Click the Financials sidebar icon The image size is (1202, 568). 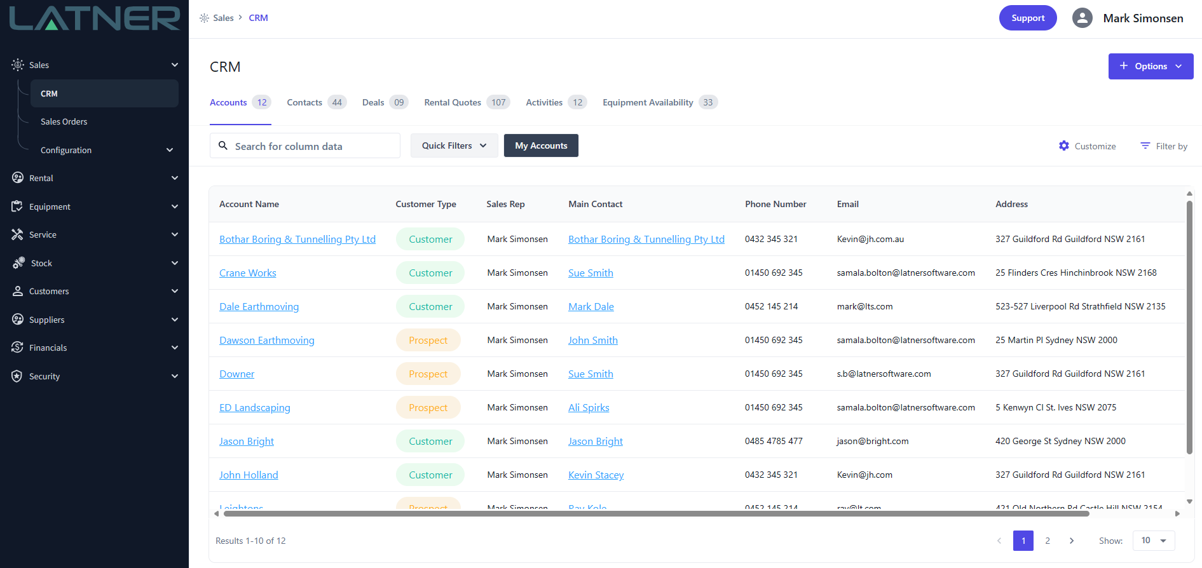pos(18,348)
